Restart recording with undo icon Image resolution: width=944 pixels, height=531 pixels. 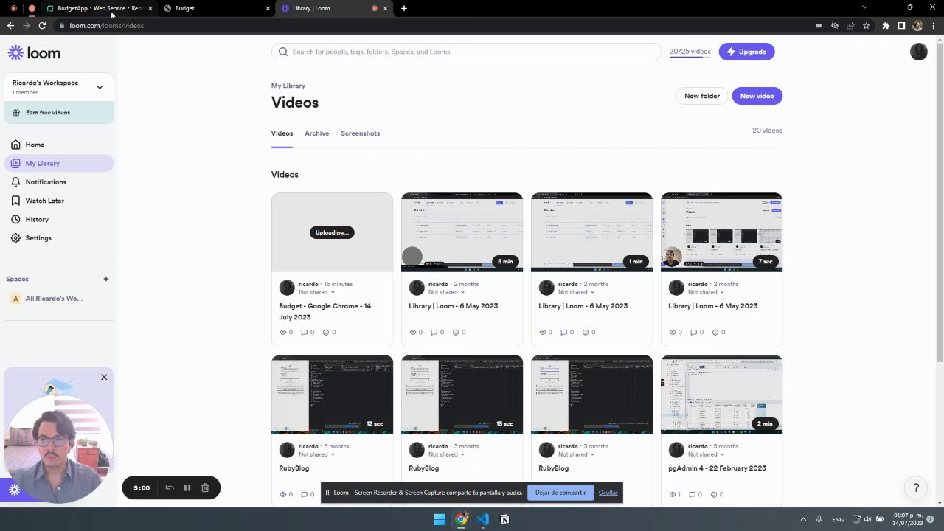click(170, 487)
